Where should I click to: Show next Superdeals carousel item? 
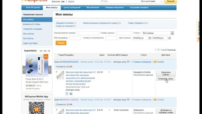click(x=50, y=70)
